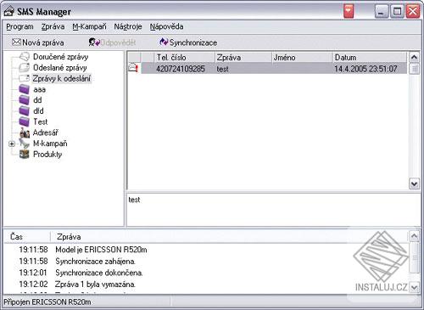The image size is (424, 310).
Task: Click the Zprávy k odeslání outbox icon
Action: (25, 78)
